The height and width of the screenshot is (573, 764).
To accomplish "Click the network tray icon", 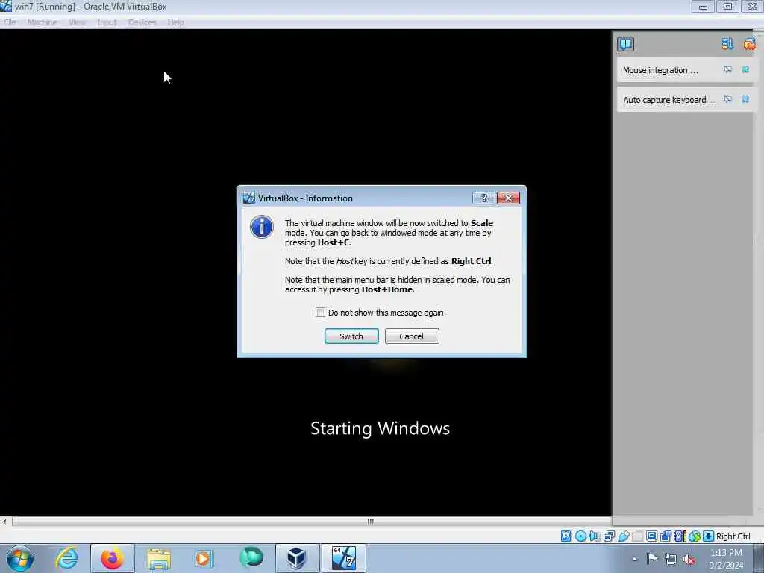I will click(x=671, y=560).
